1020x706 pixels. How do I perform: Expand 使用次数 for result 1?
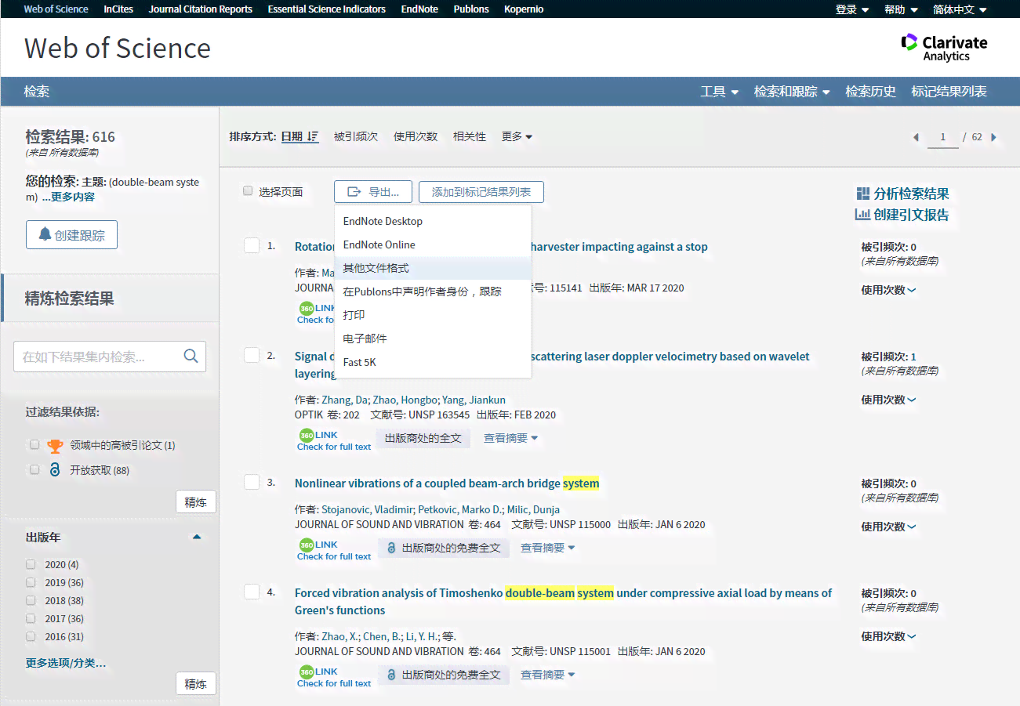click(x=888, y=290)
